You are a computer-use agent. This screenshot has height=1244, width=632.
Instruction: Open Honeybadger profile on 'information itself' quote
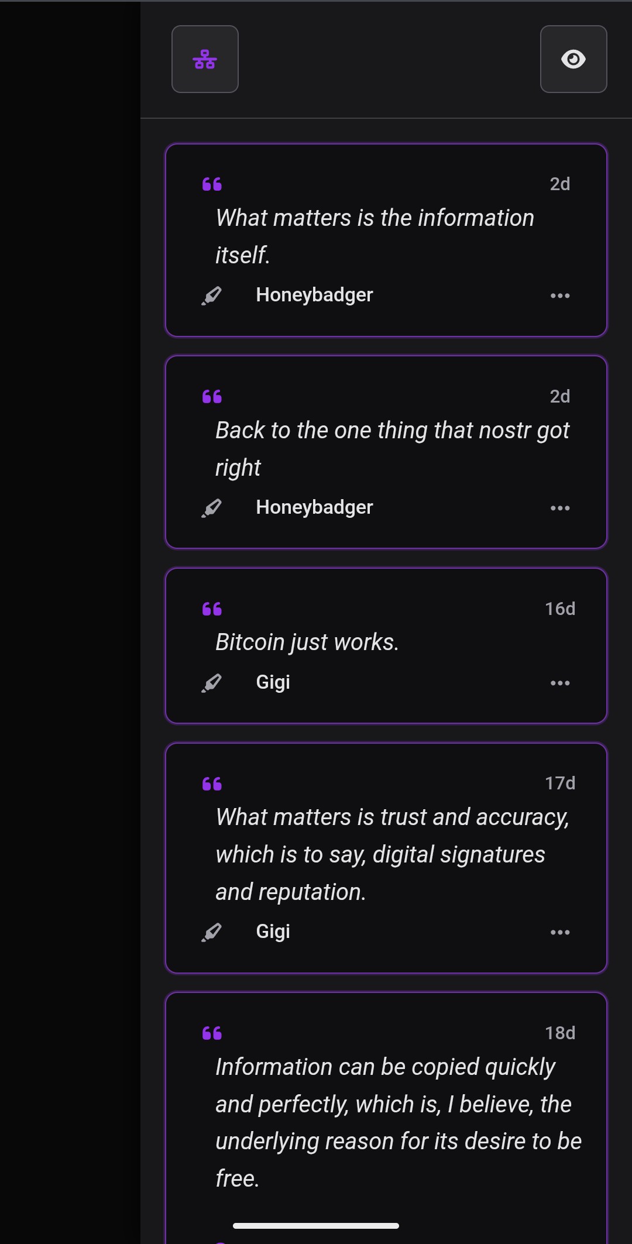(x=314, y=295)
